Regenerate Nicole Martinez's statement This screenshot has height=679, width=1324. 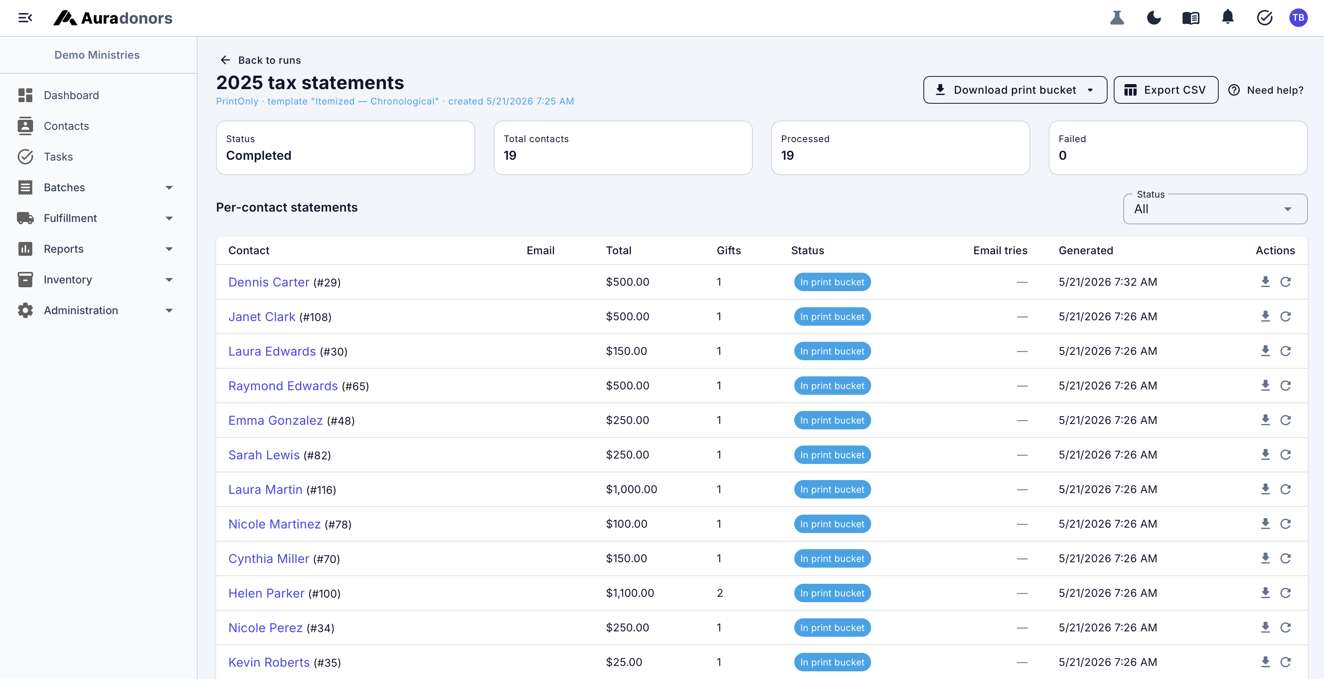[1286, 524]
